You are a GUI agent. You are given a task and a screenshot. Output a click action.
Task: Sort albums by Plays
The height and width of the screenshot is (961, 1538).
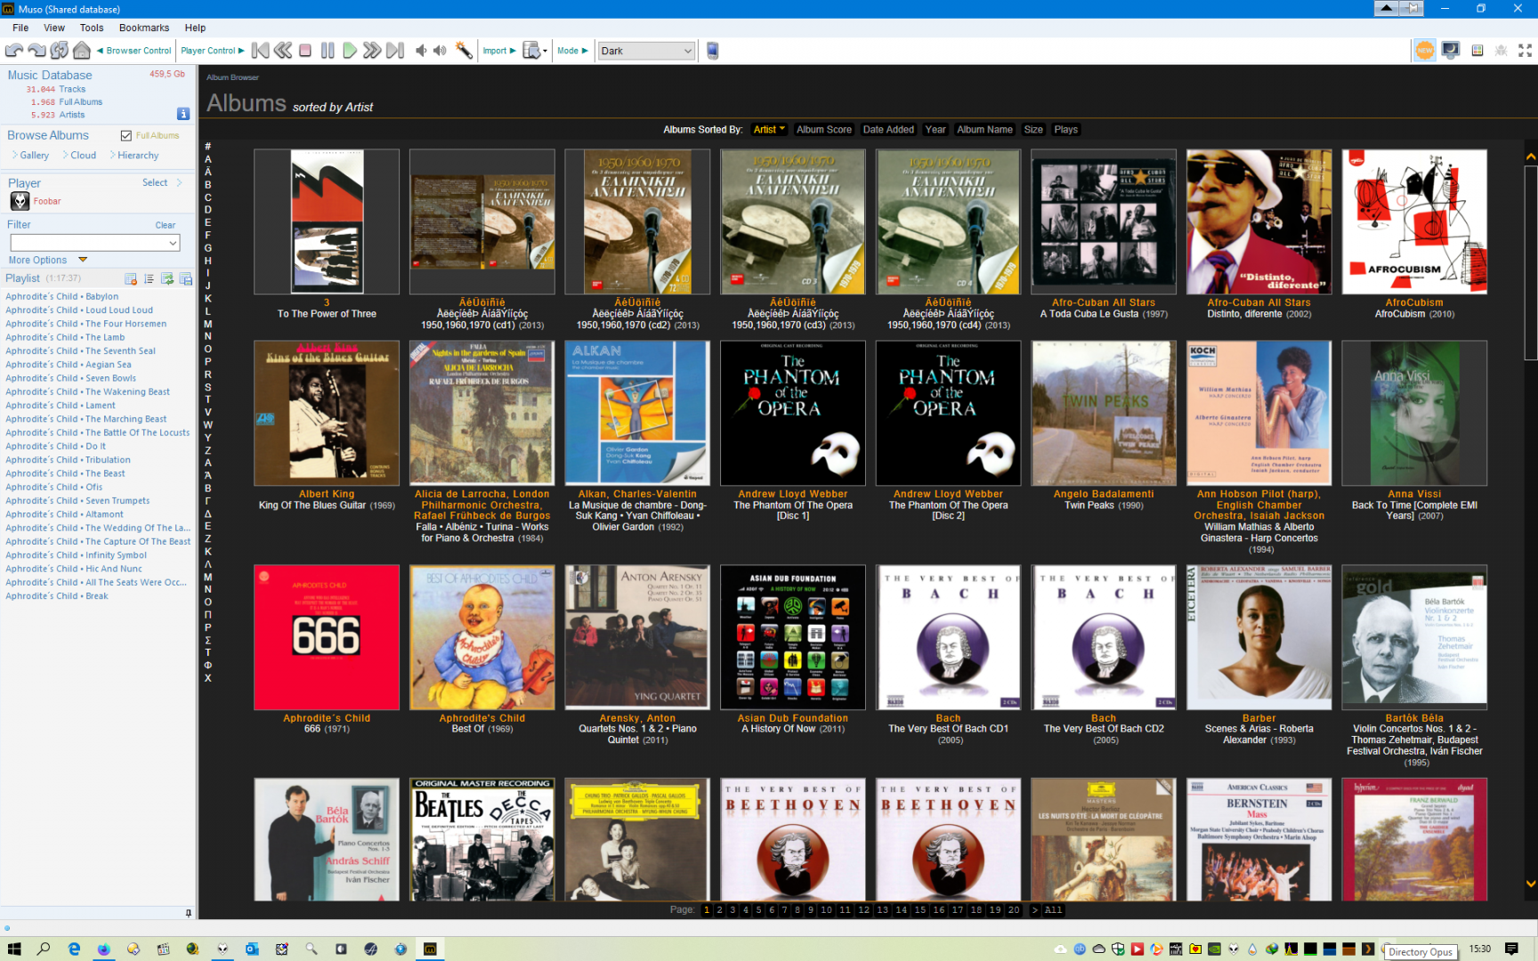pyautogui.click(x=1065, y=130)
